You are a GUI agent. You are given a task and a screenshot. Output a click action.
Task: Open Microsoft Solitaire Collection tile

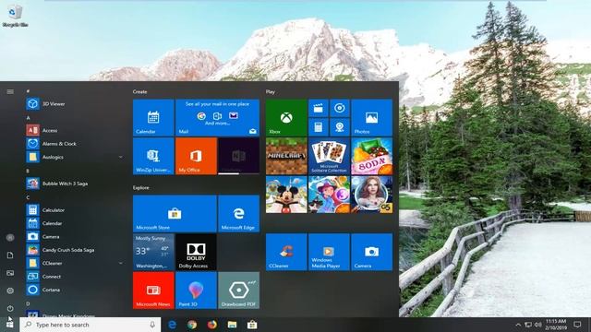click(329, 156)
